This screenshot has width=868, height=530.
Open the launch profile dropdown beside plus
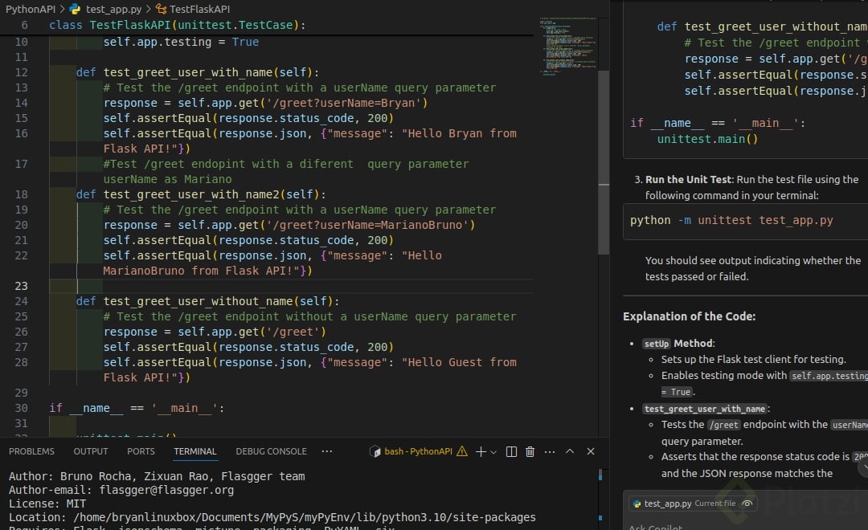point(493,452)
